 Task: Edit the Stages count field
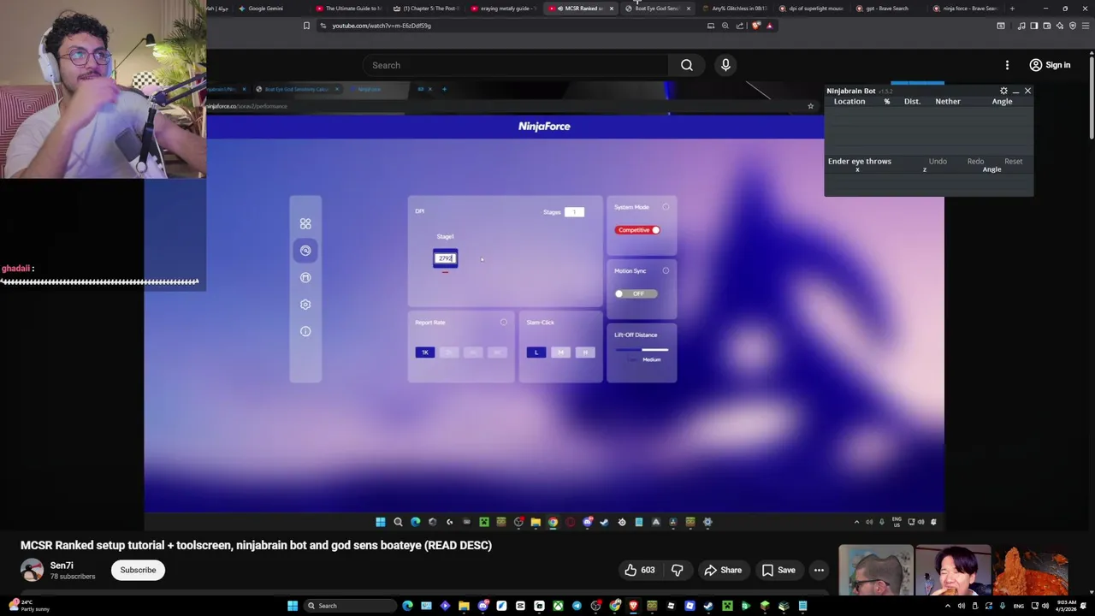[574, 212]
